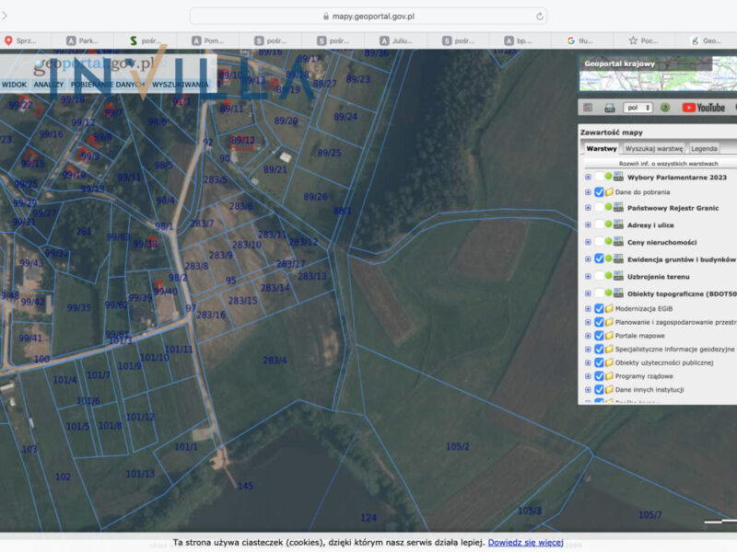The image size is (737, 552).
Task: Click the print map icon
Action: click(x=610, y=108)
